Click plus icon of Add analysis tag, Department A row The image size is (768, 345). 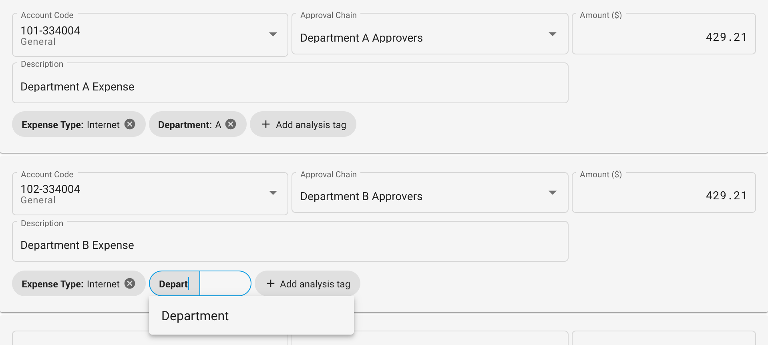click(266, 124)
